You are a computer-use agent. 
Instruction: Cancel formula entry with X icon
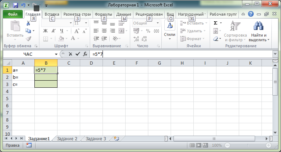(71, 54)
